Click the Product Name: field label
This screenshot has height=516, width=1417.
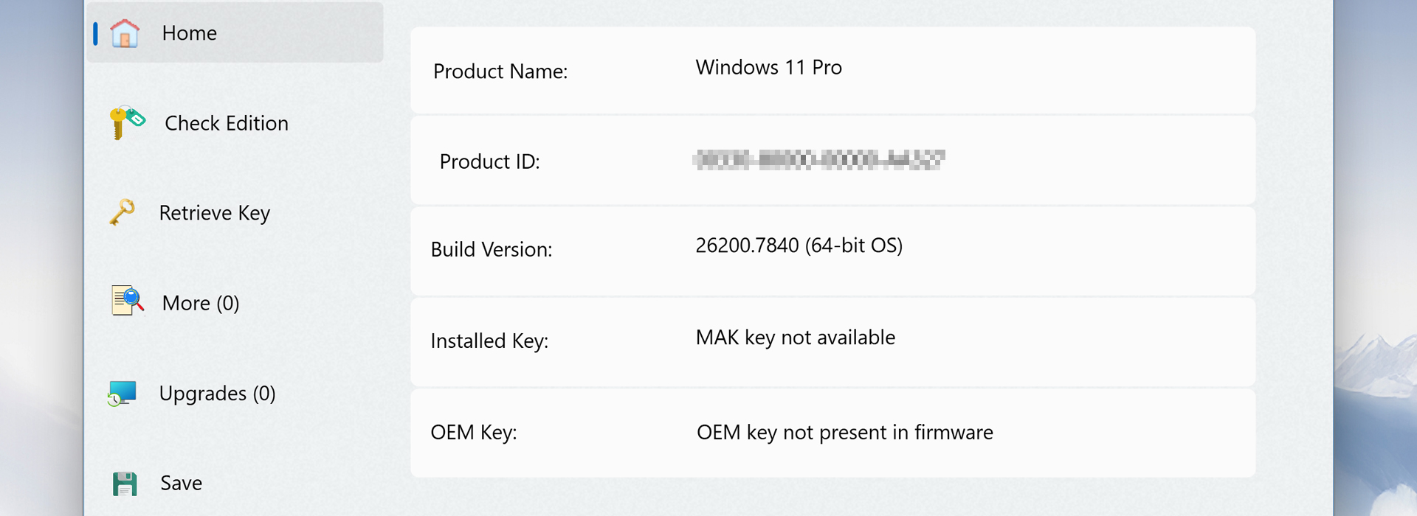pos(500,72)
